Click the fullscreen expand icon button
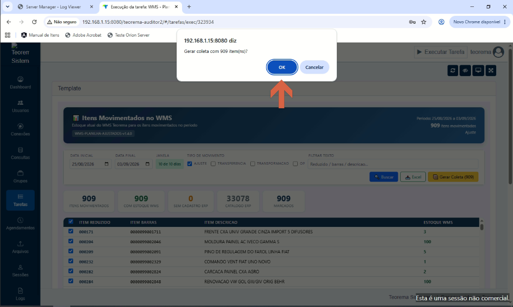This screenshot has width=513, height=307. 491,70
